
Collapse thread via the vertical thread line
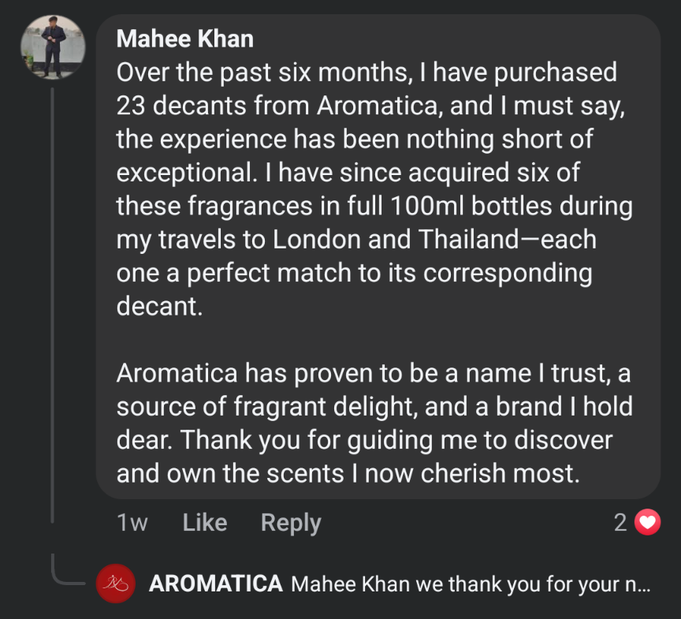(52, 305)
